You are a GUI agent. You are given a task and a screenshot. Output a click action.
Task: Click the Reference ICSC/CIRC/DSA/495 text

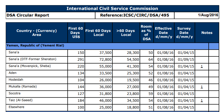134,15
